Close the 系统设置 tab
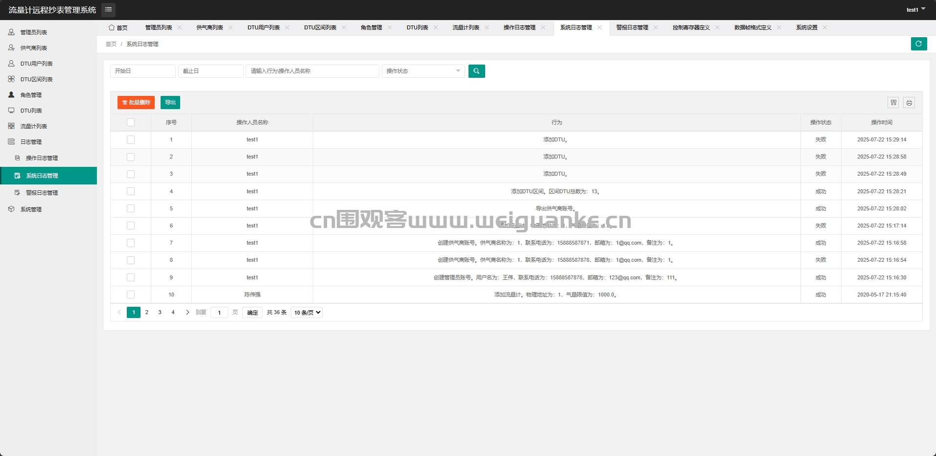936x456 pixels. [825, 27]
